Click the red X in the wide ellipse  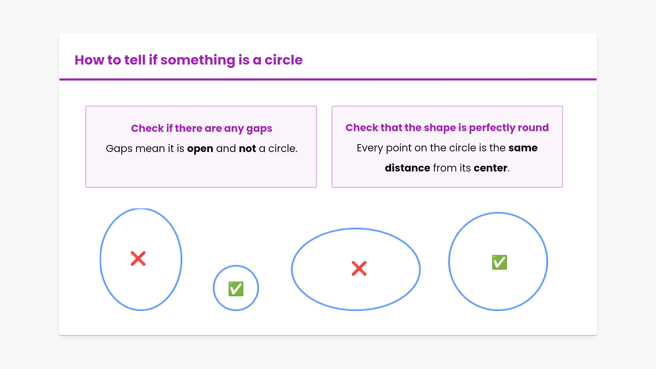coord(359,269)
